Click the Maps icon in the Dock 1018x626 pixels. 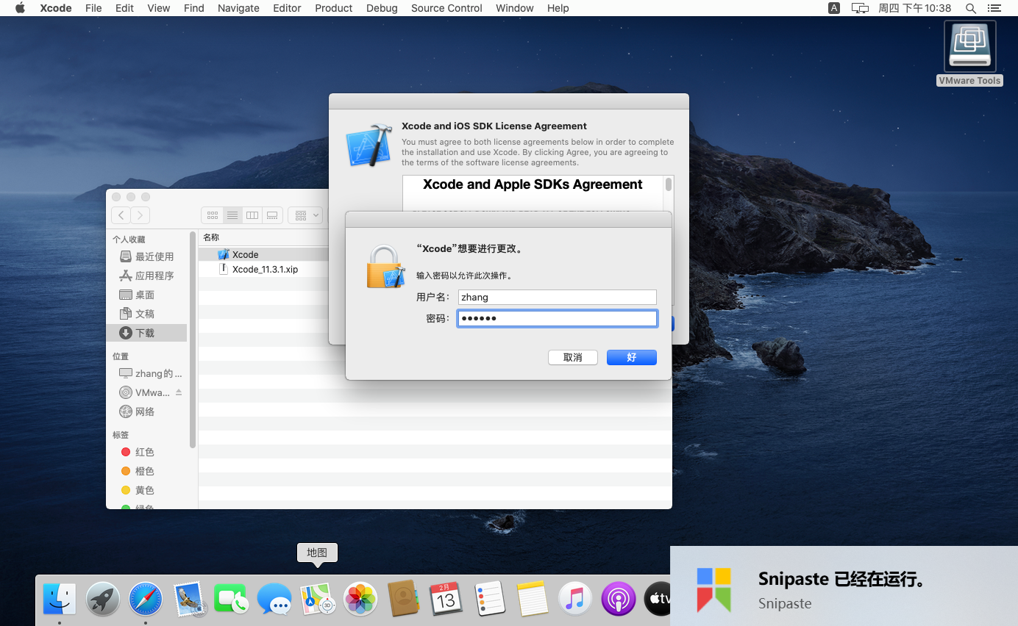point(317,599)
